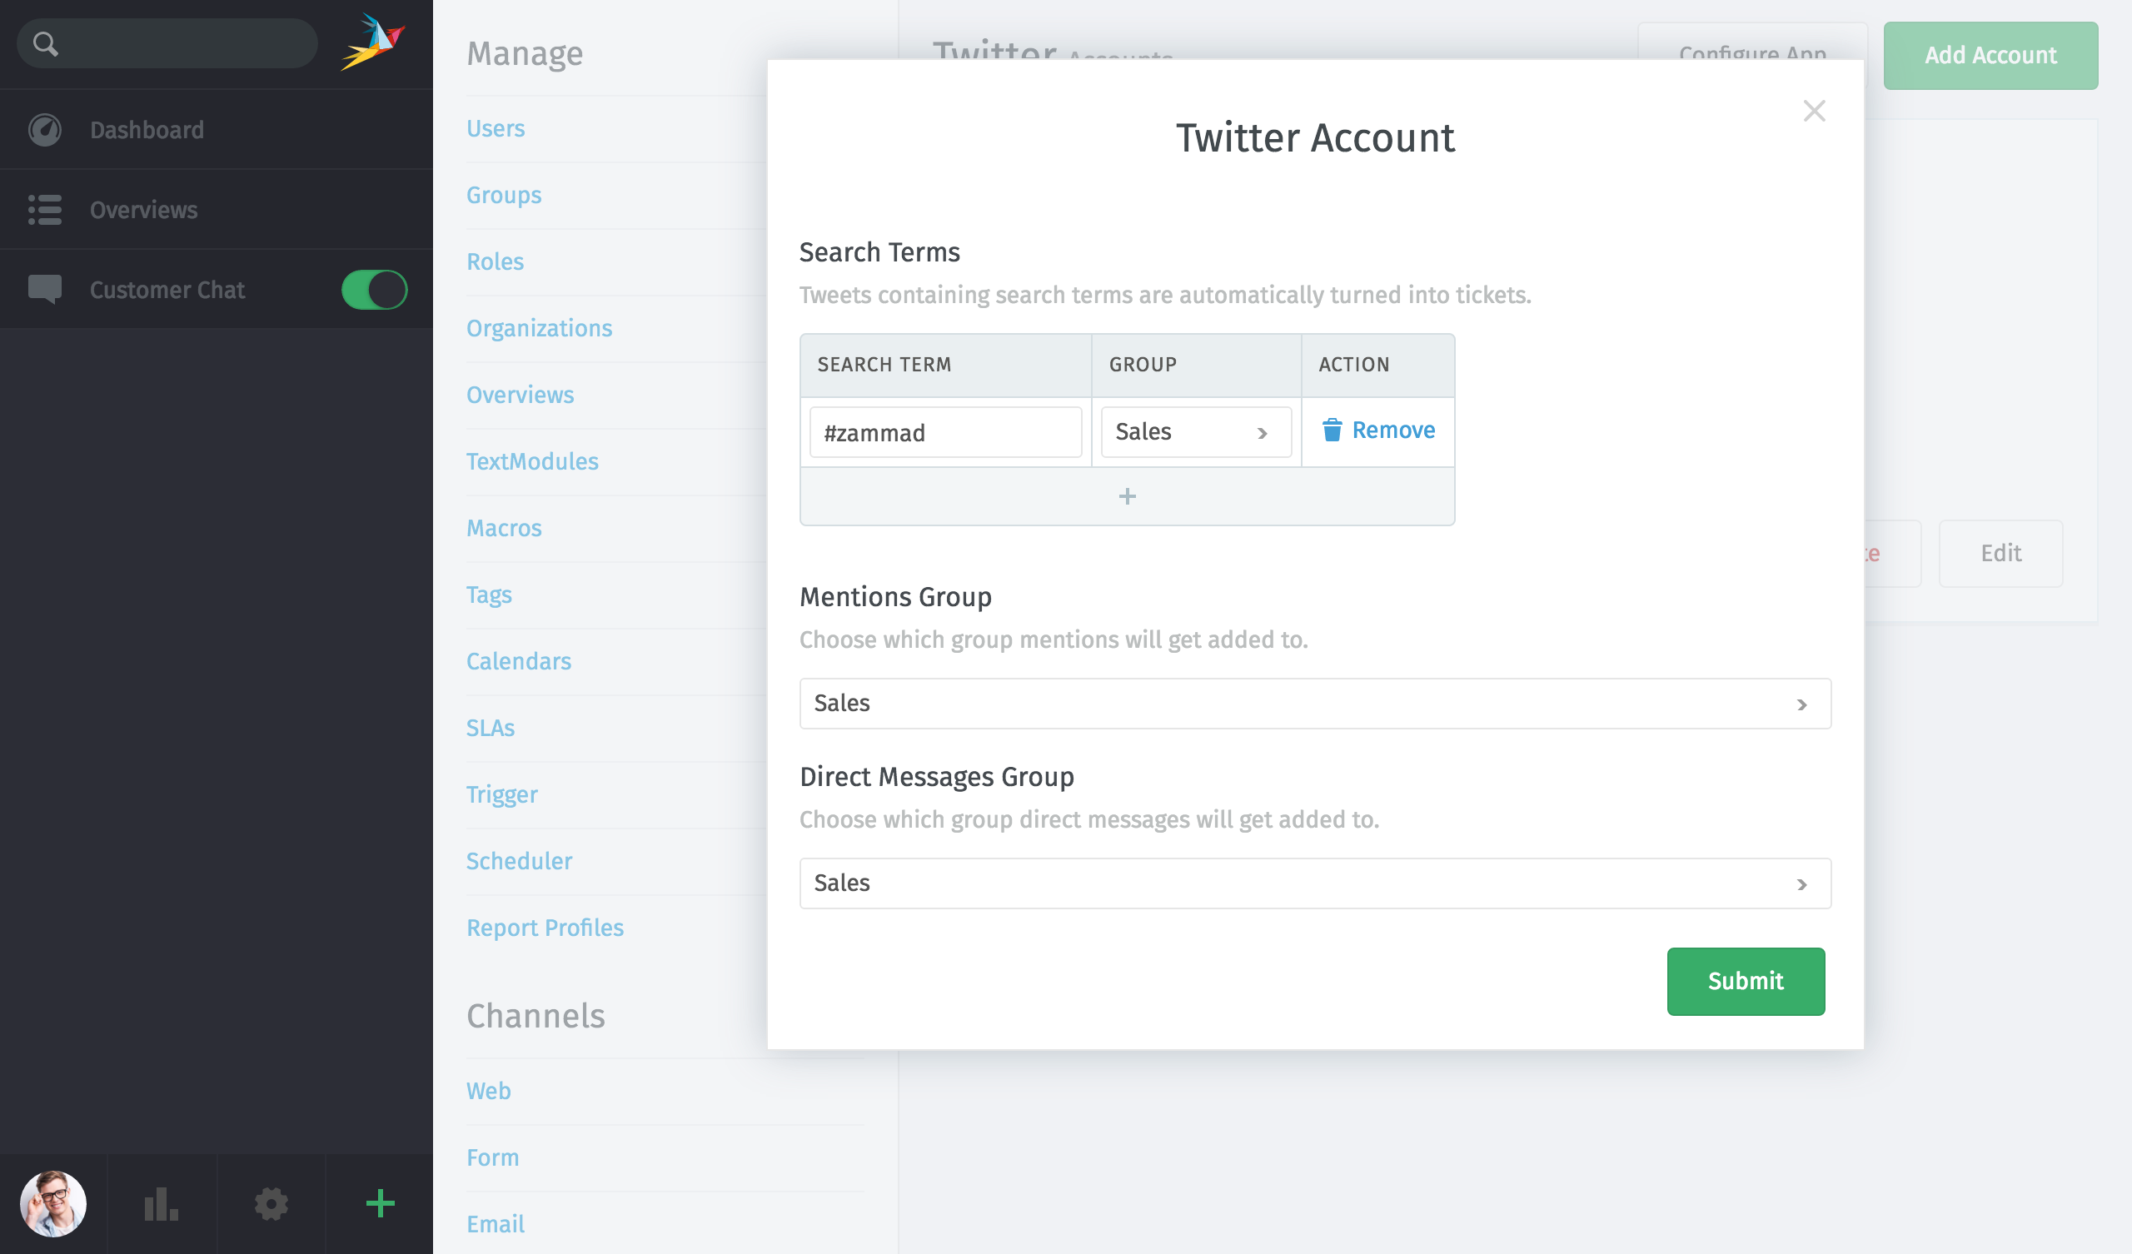Open Email channel settings
Screen dimensions: 2132x1254
[496, 1224]
